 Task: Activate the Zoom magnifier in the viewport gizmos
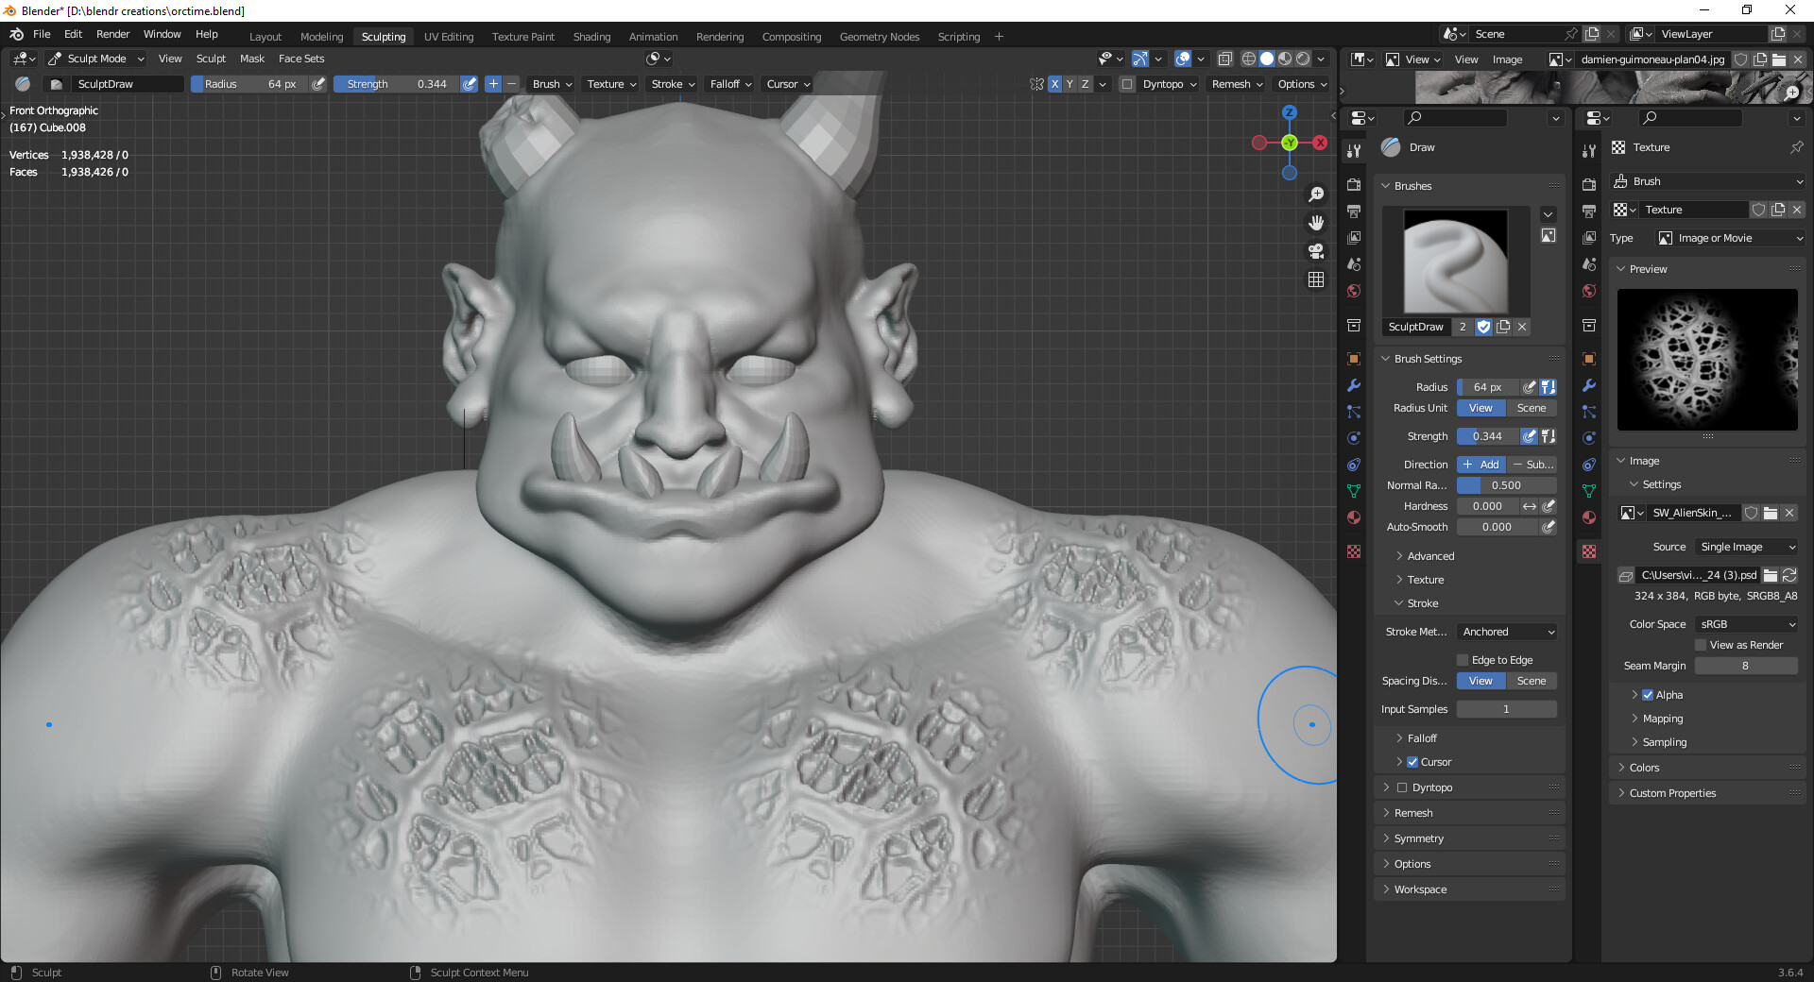[1316, 194]
